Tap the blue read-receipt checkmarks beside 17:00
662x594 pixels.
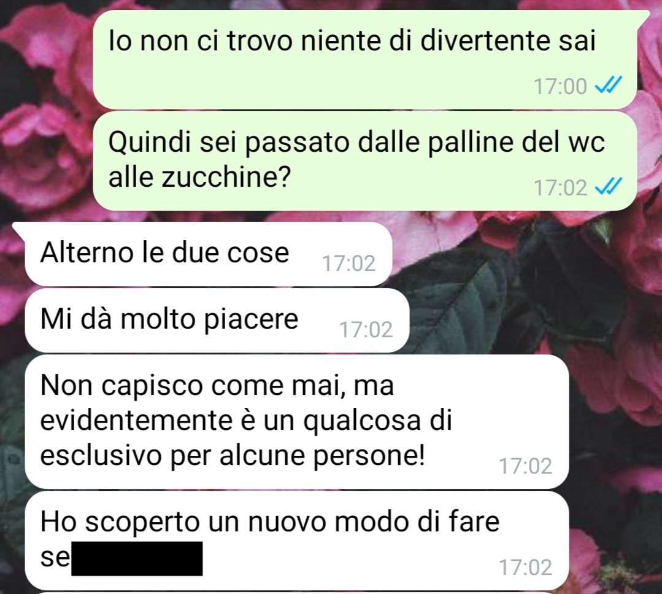pyautogui.click(x=607, y=86)
